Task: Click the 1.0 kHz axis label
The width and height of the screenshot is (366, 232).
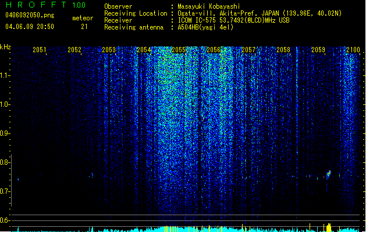Action: pyautogui.click(x=5, y=104)
